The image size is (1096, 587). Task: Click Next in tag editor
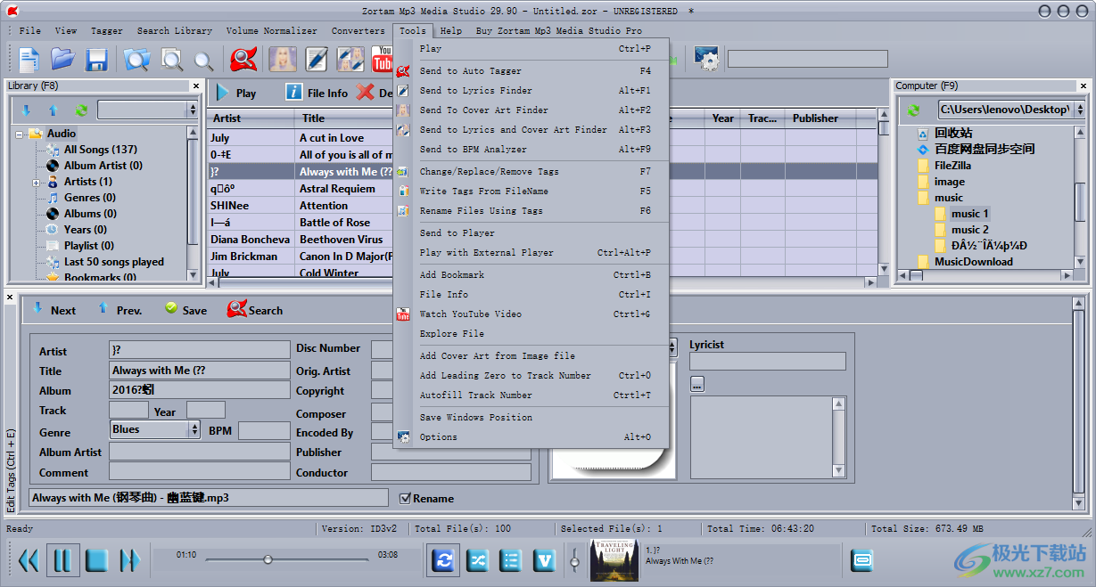54,310
